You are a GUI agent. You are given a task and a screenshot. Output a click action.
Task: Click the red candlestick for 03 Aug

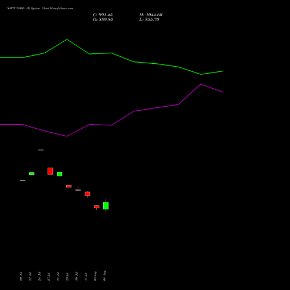[x=97, y=207]
